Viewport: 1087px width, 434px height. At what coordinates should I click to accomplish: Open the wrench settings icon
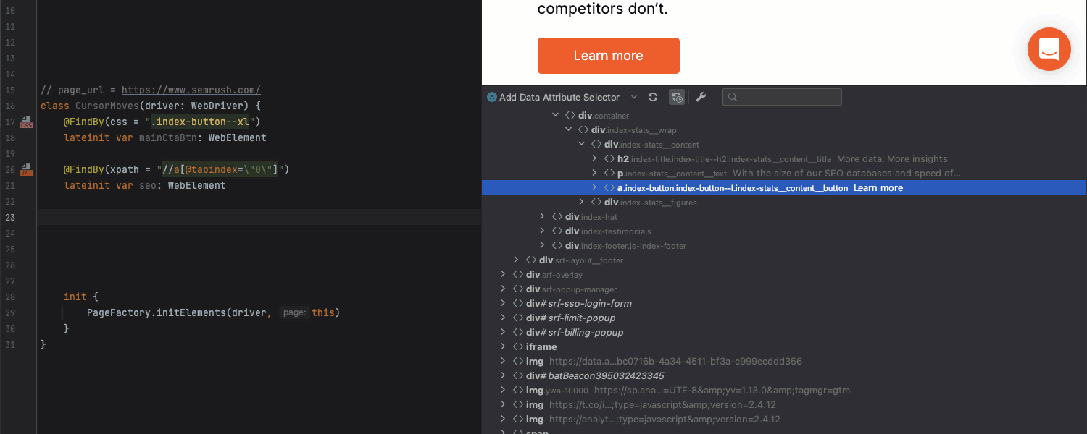pyautogui.click(x=701, y=97)
